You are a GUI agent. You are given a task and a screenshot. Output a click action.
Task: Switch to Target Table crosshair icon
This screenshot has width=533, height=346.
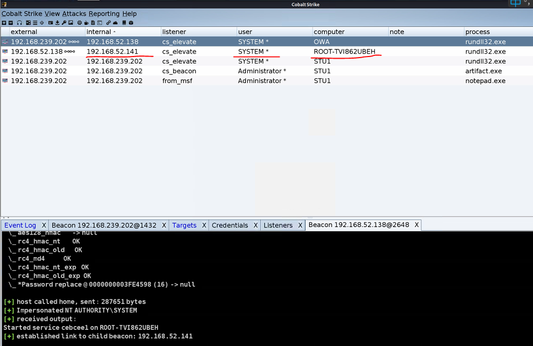42,23
